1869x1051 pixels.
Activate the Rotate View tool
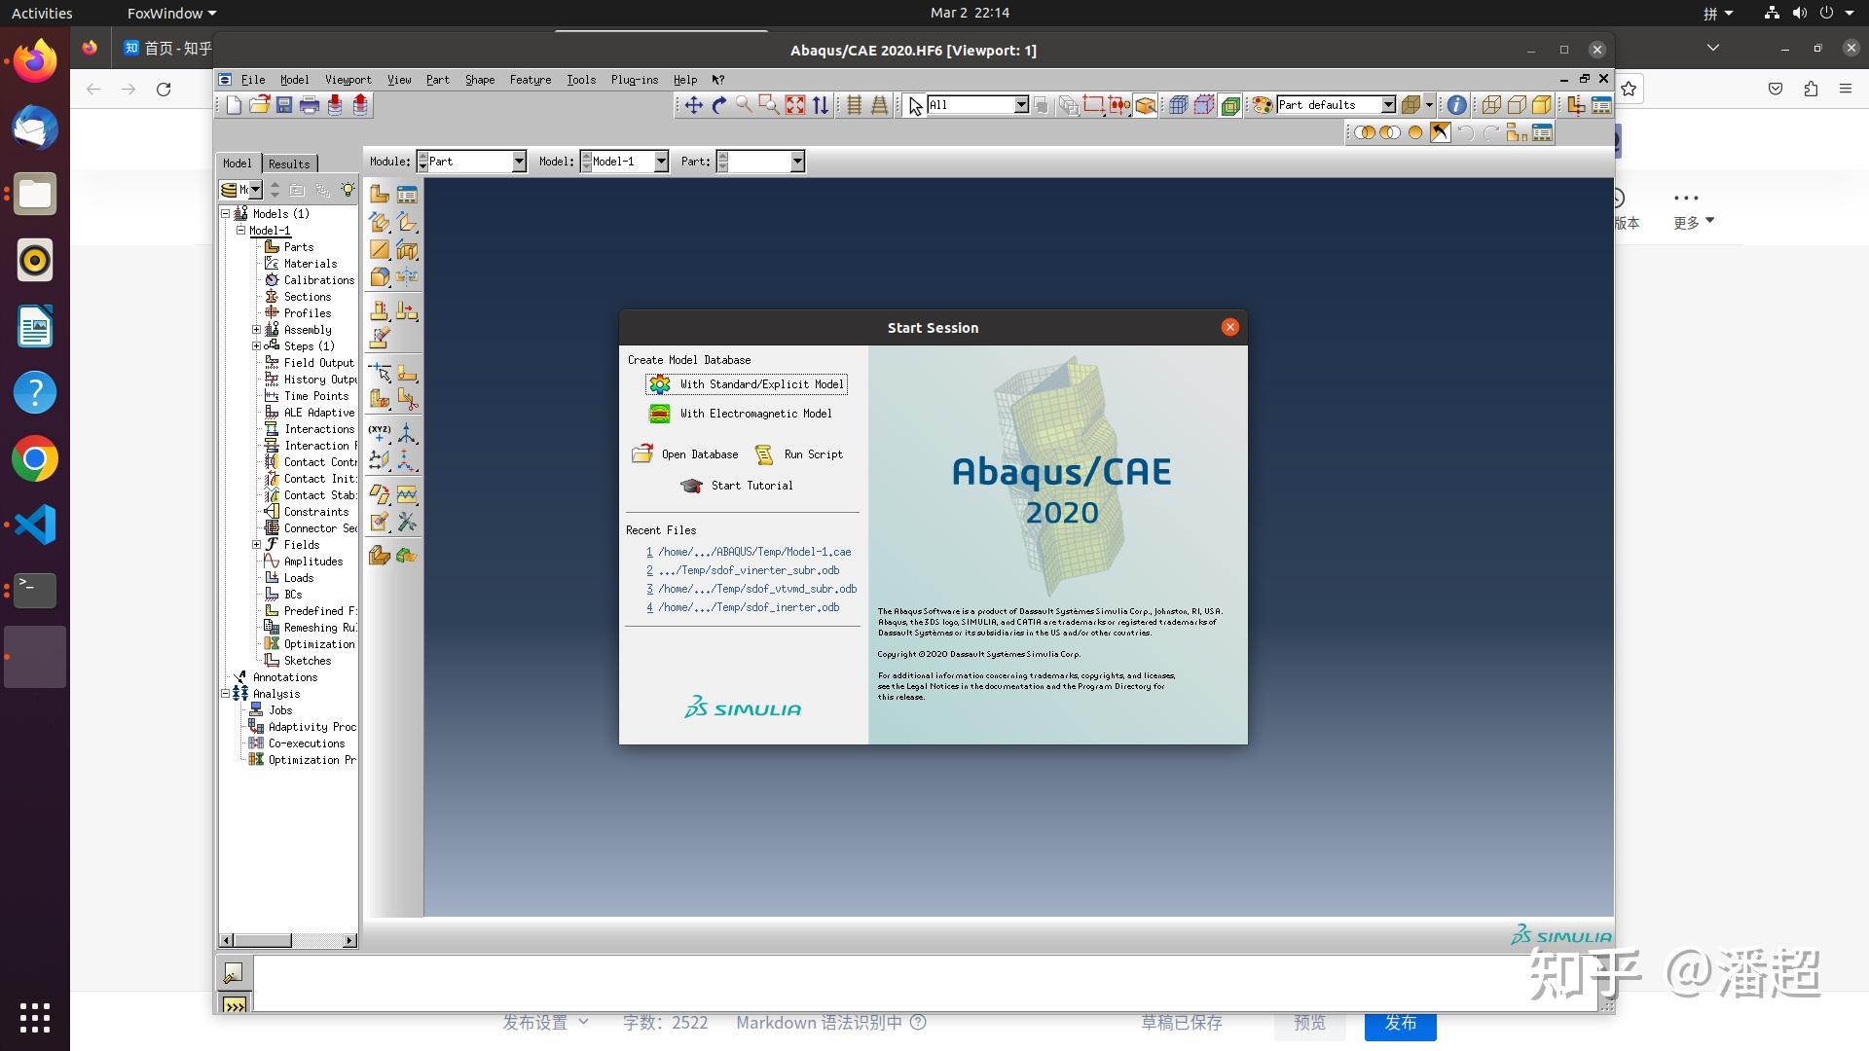coord(720,105)
